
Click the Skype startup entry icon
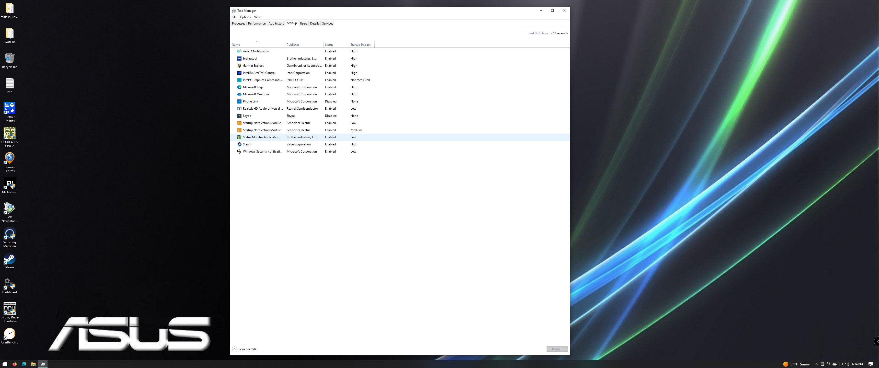coord(239,116)
